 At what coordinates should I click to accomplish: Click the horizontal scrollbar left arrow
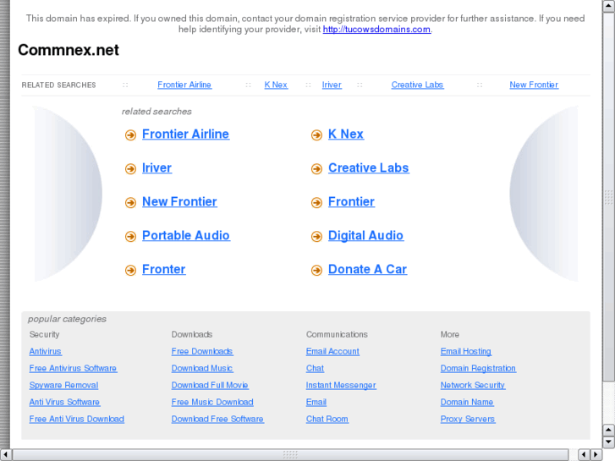pos(5,454)
